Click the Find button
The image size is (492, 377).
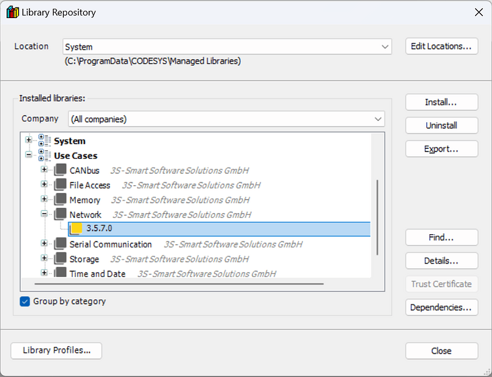pyautogui.click(x=442, y=237)
